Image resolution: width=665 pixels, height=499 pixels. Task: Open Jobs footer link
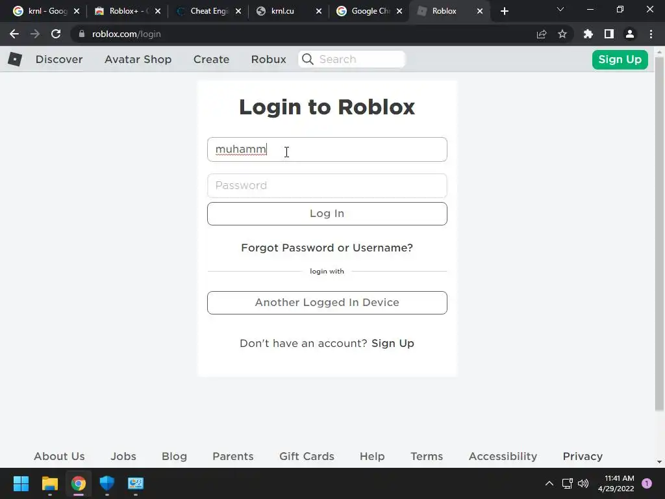(x=123, y=456)
